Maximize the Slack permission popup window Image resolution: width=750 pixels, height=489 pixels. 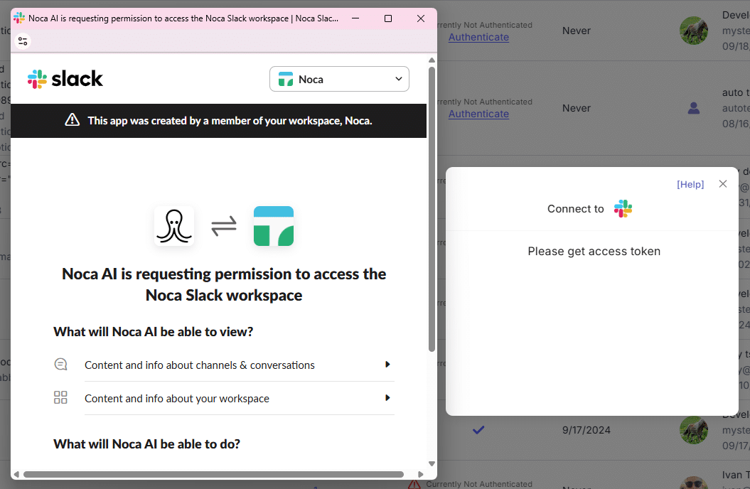(x=388, y=18)
